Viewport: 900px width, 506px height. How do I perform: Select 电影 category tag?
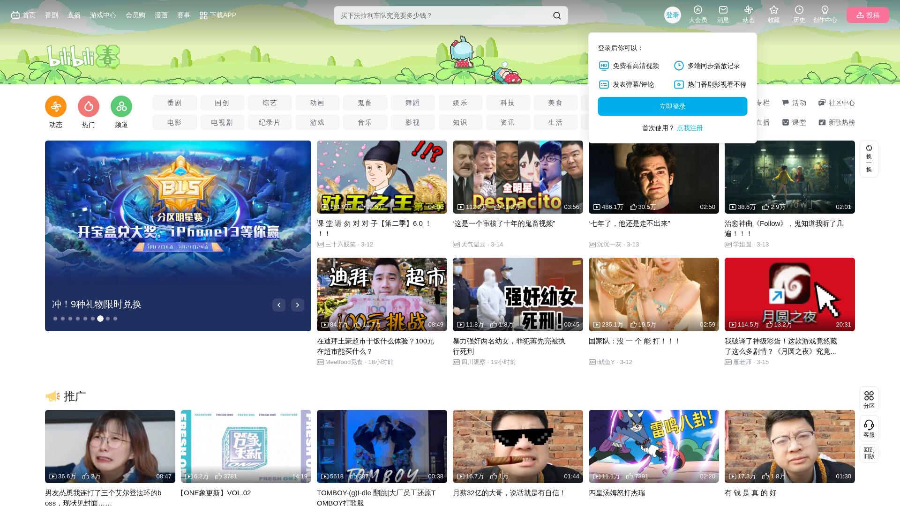(174, 122)
